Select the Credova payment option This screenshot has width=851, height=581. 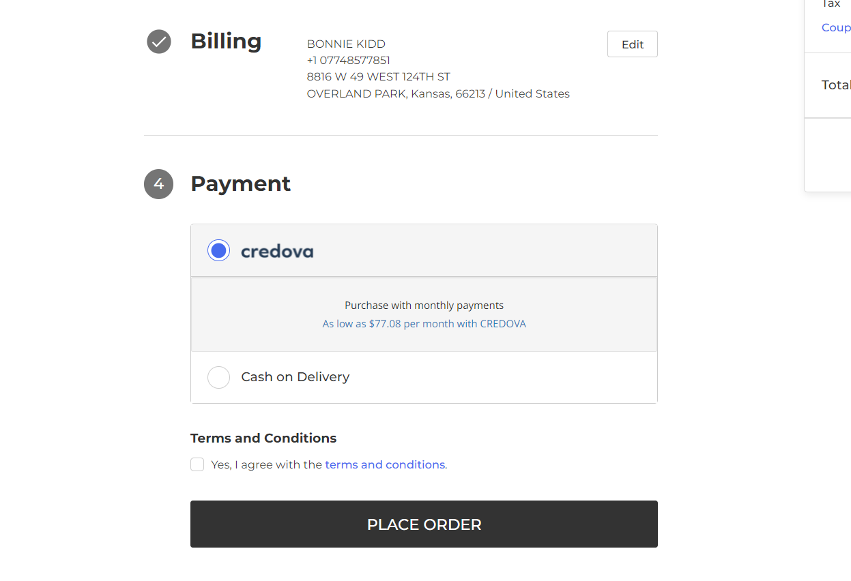pyautogui.click(x=218, y=250)
